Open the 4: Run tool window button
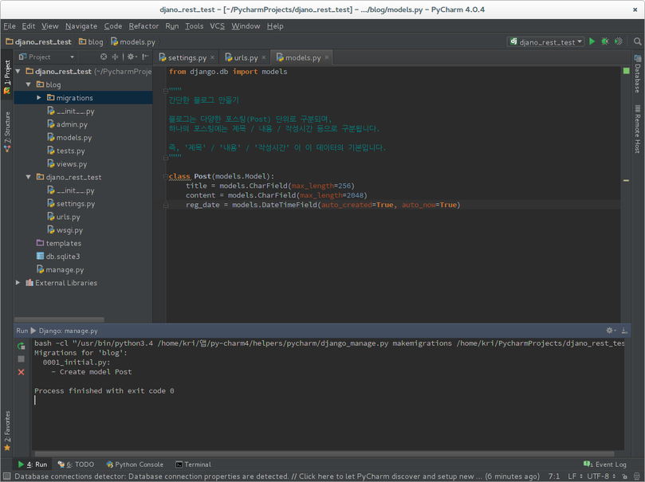The height and width of the screenshot is (482, 645). pyautogui.click(x=33, y=464)
